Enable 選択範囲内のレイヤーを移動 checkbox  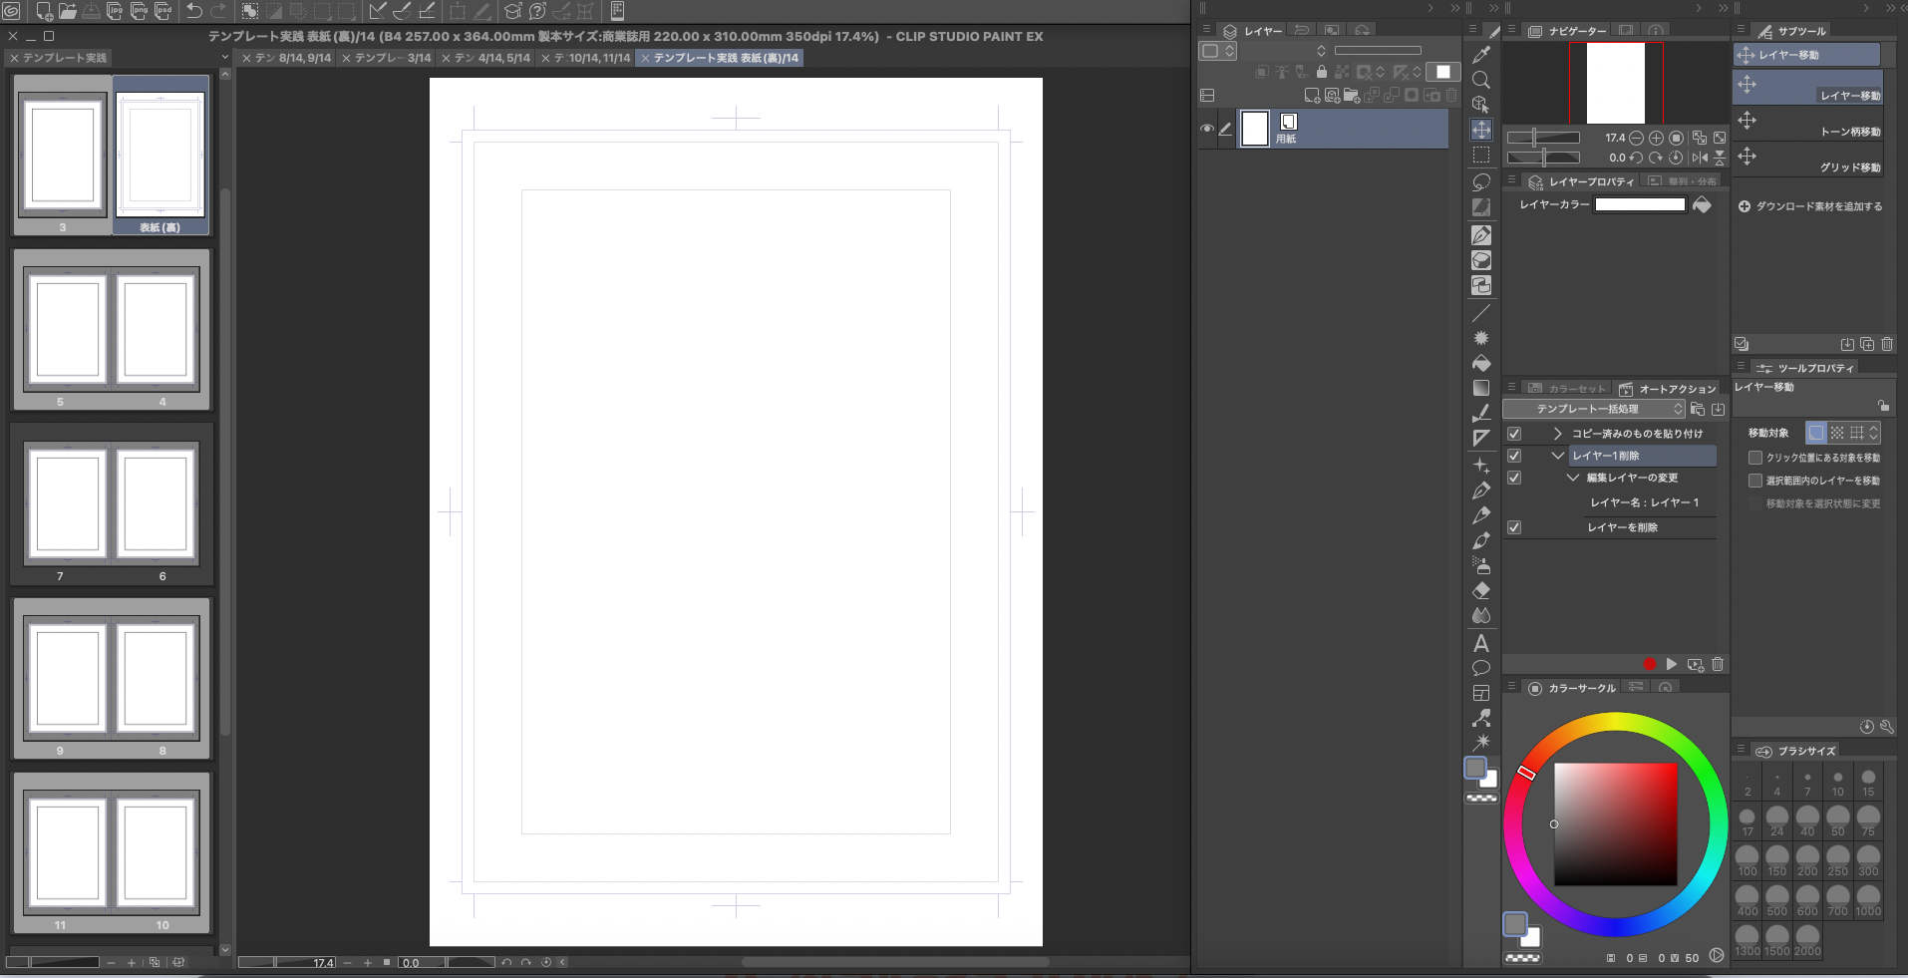(x=1755, y=481)
